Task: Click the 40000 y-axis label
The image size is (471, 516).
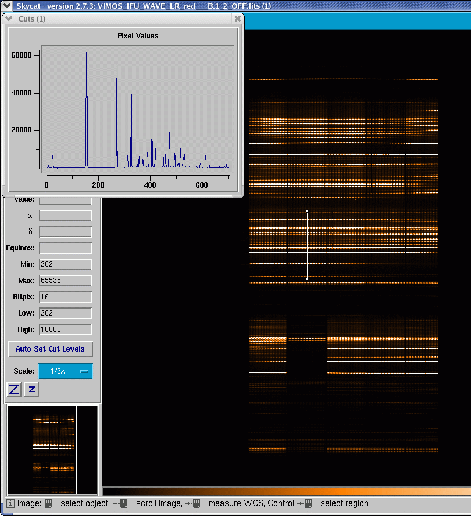Action: (x=22, y=93)
